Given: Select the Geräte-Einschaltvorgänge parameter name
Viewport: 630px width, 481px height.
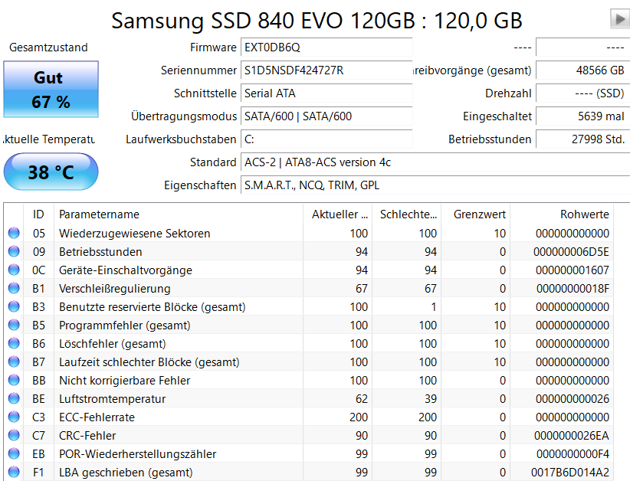Looking at the screenshot, I should pos(126,270).
